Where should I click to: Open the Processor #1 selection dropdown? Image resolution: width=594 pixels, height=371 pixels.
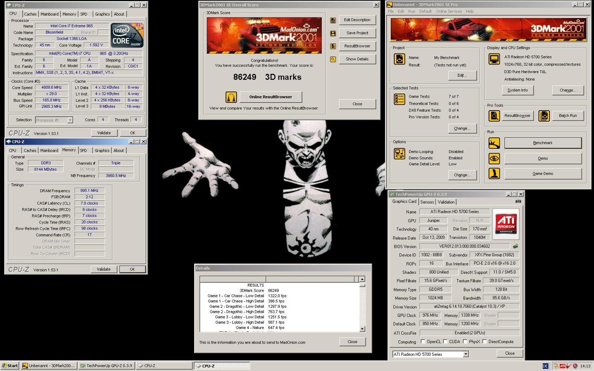(70, 120)
